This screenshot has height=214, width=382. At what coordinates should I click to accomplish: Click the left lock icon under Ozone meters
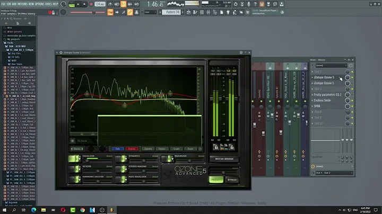click(216, 147)
